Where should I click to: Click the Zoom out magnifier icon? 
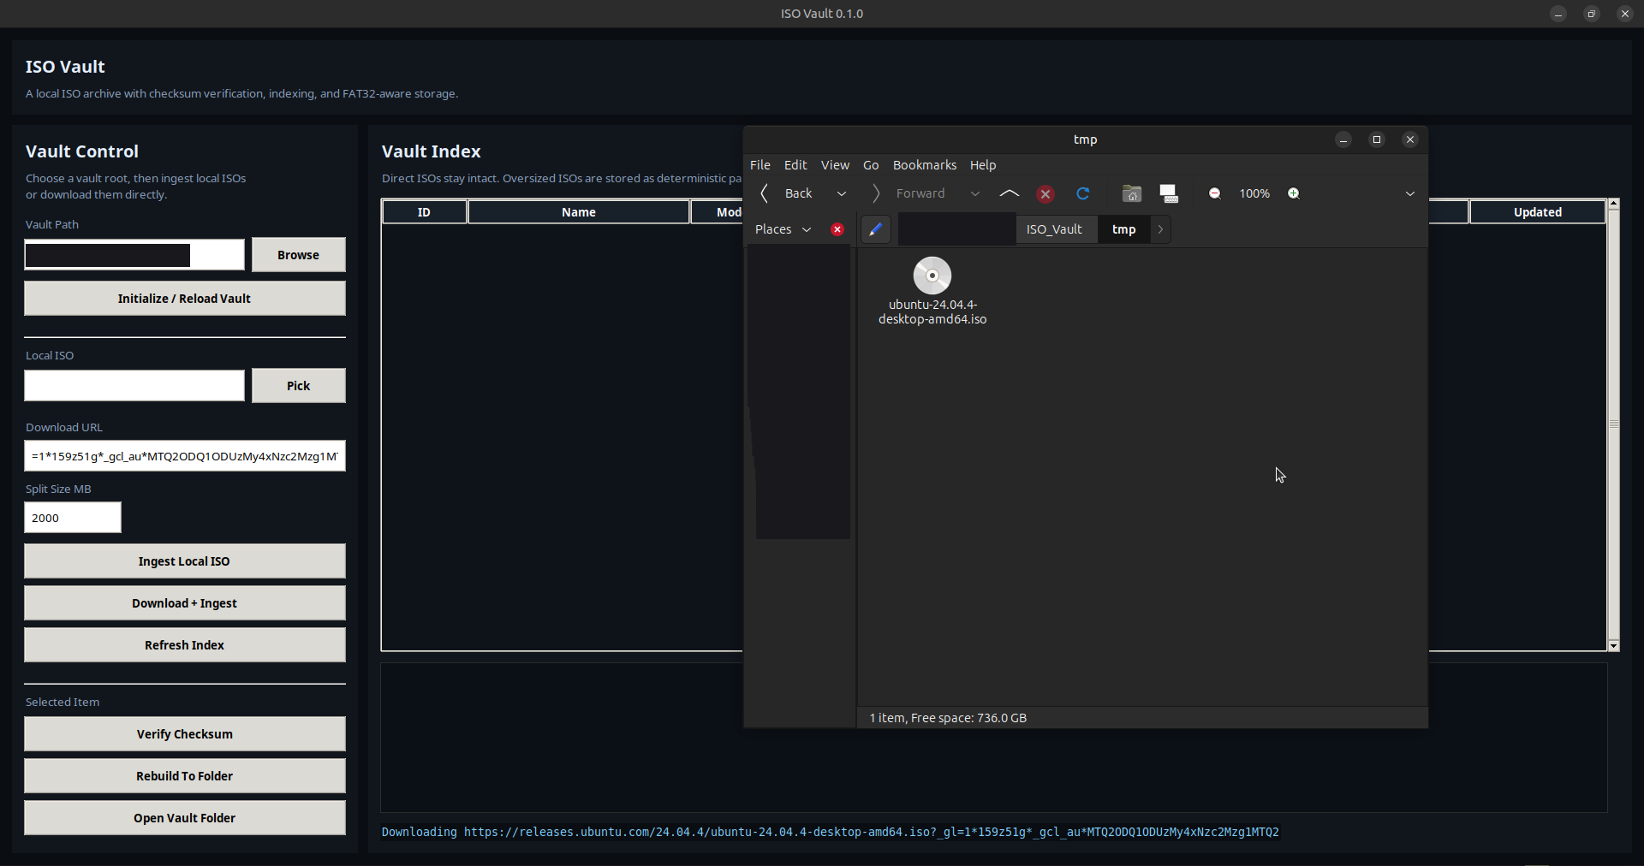tap(1215, 193)
